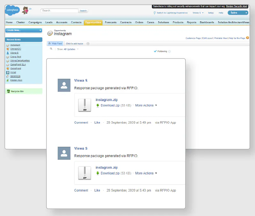
Task: Click icon beside Ciona Test recent item
Action: [8, 57]
